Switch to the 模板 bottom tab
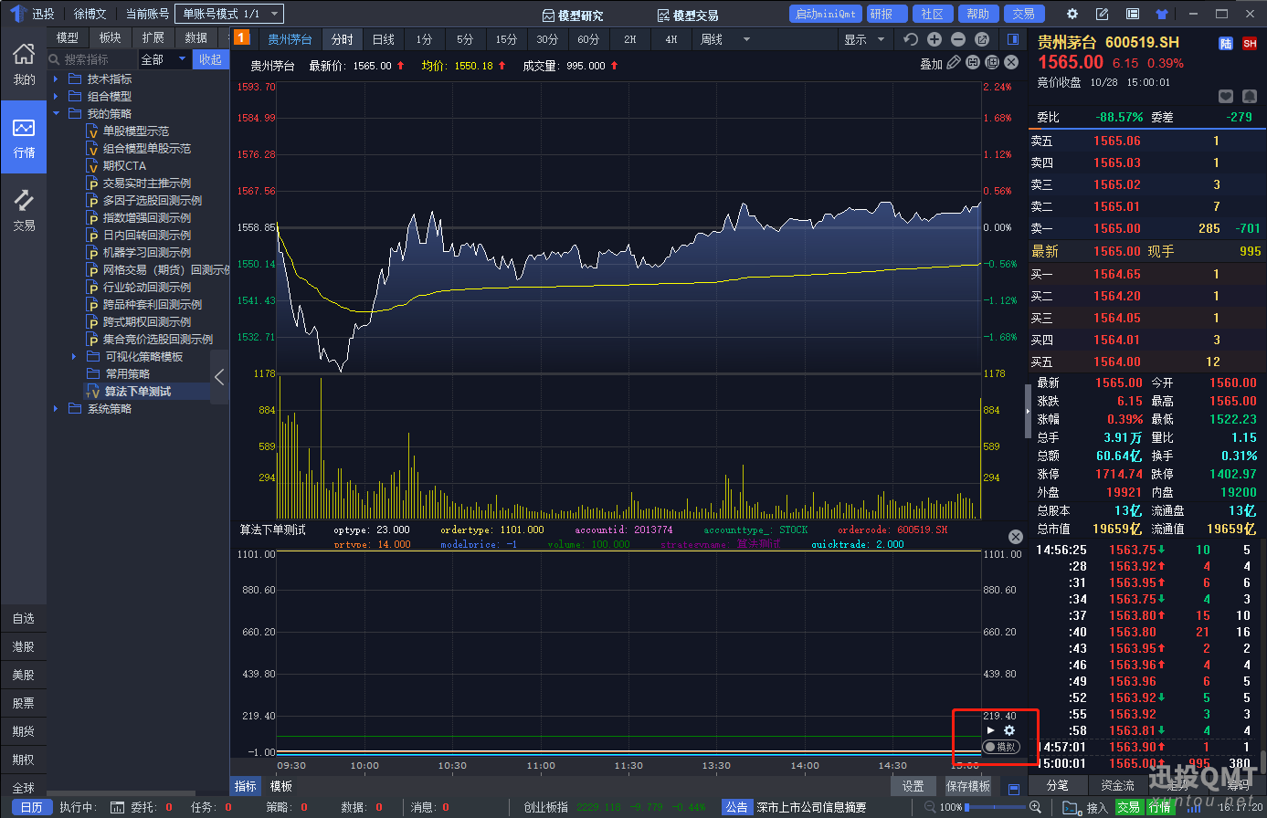This screenshot has height=818, width=1267. coord(281,786)
